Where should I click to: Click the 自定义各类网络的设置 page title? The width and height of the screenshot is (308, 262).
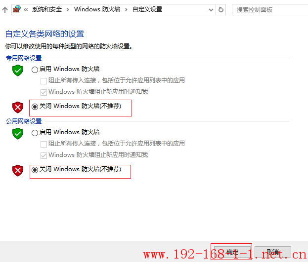point(44,34)
